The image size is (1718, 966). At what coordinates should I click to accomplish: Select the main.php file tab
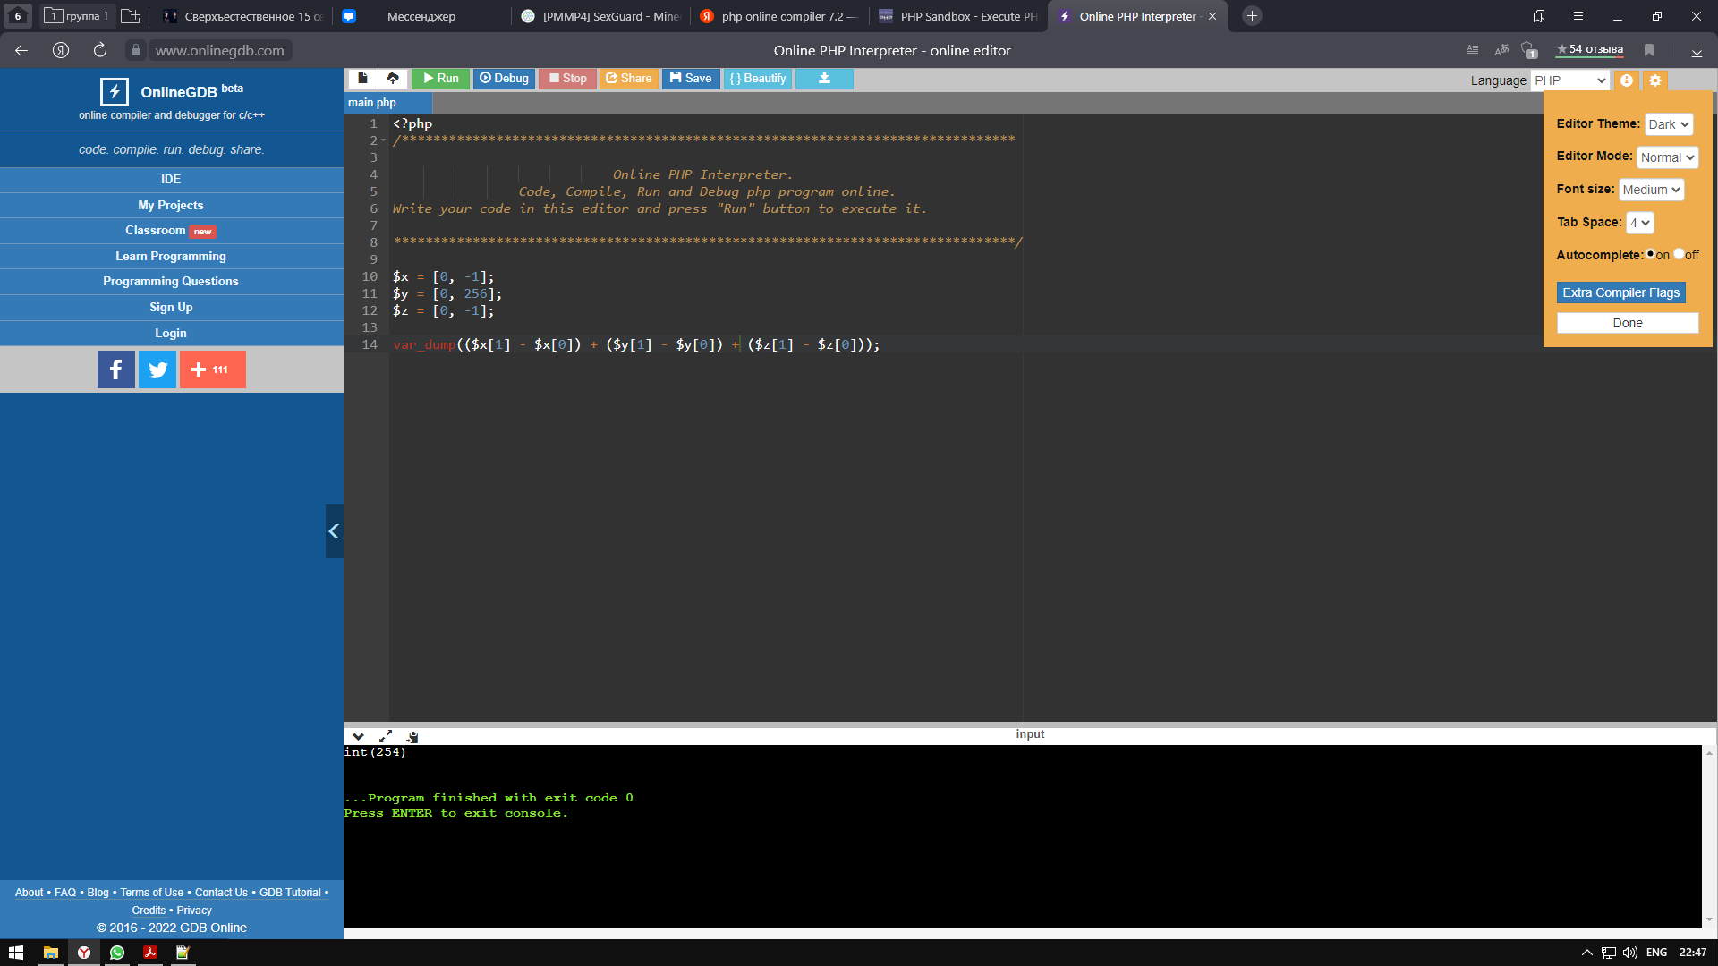372,103
